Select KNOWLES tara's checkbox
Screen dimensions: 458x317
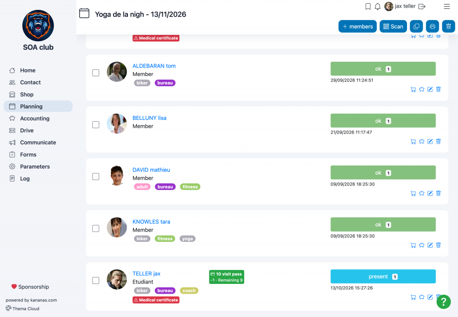coord(96,228)
